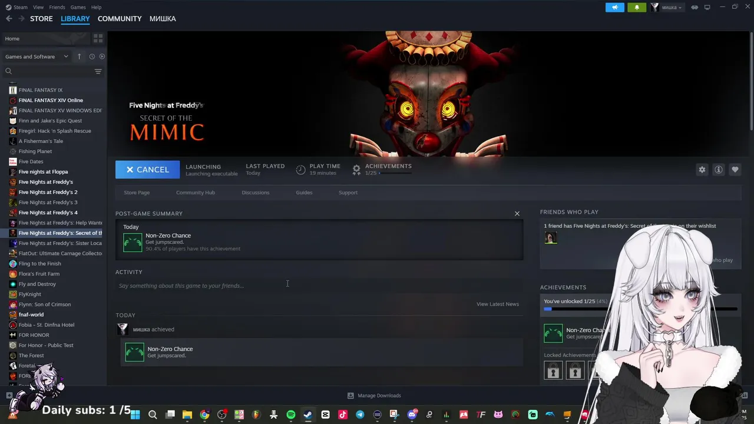Click Non-Zero Chance achievement icon in summary
The image size is (754, 424).
pyautogui.click(x=133, y=243)
